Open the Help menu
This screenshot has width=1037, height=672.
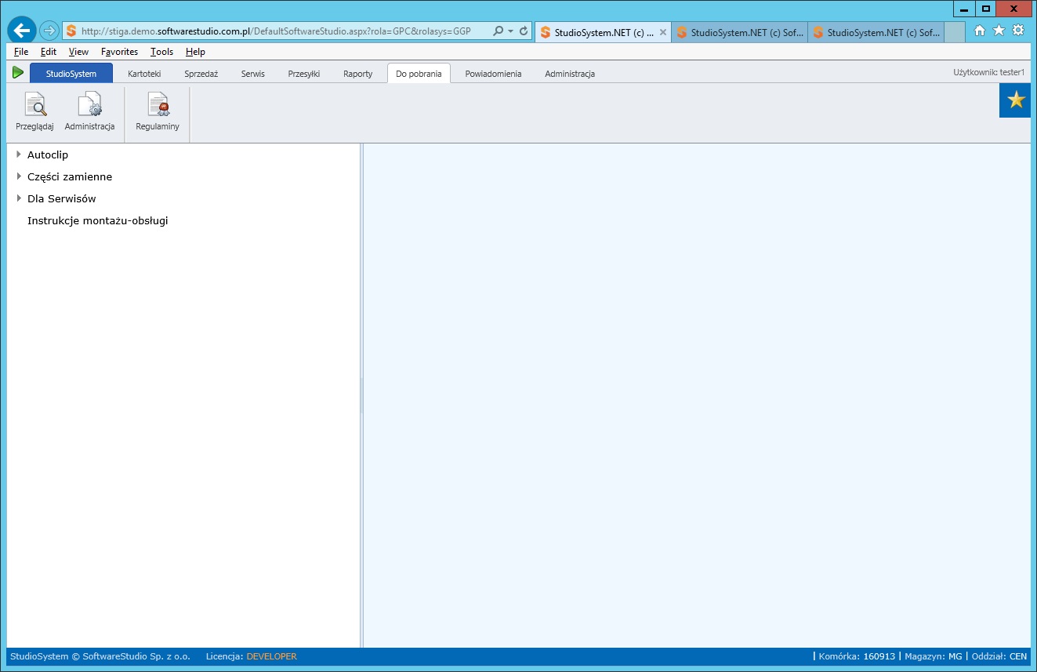pyautogui.click(x=195, y=52)
